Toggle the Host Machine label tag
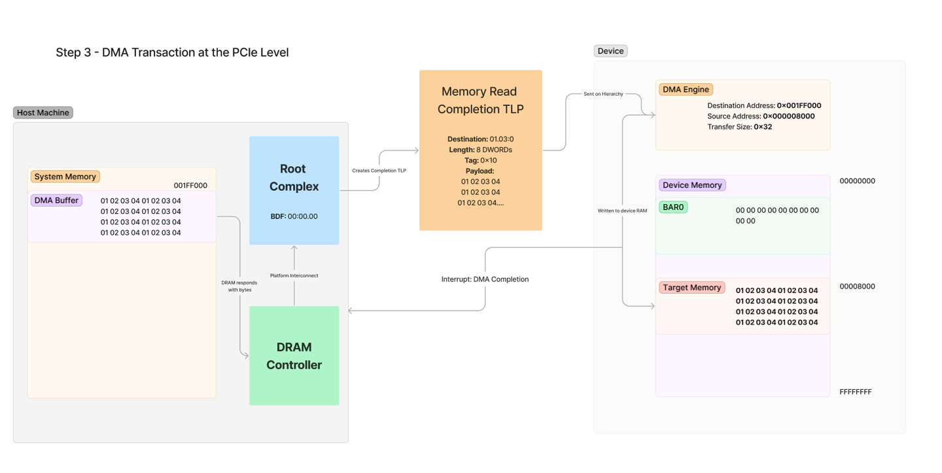Viewport: 942px width, 473px height. click(x=43, y=112)
